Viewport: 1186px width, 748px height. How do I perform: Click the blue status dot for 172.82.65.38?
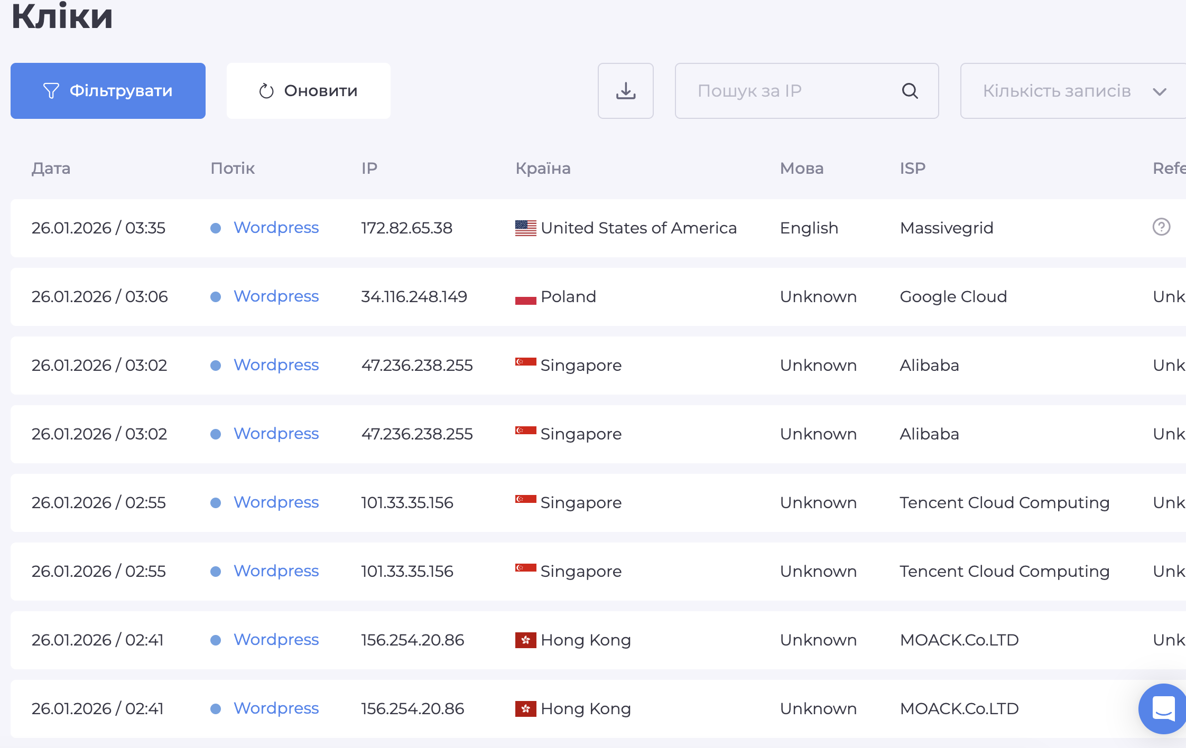tap(216, 228)
